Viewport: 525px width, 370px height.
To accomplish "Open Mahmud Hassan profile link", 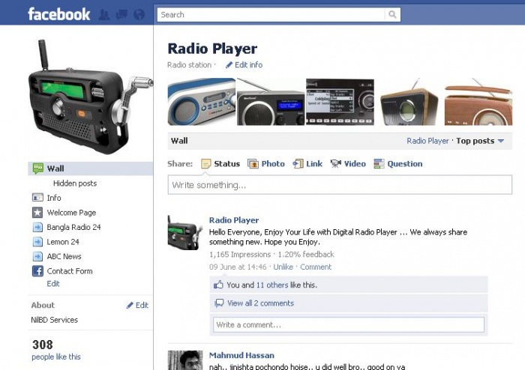I will tap(241, 355).
